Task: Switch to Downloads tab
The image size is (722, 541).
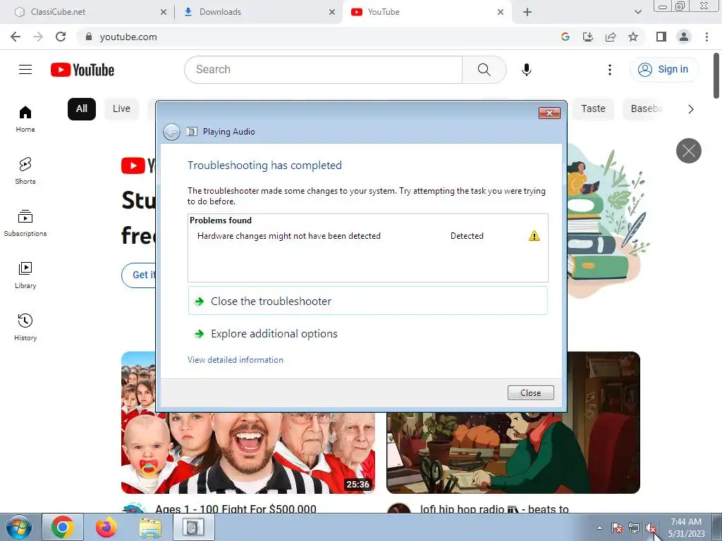Action: coord(258,12)
